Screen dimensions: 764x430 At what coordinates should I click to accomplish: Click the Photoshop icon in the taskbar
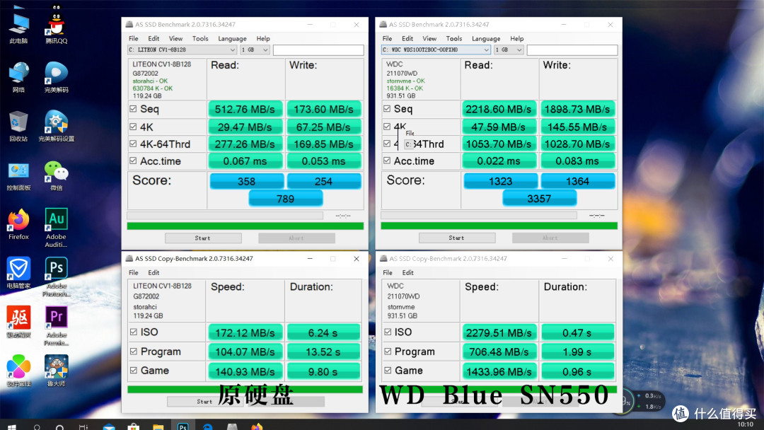click(x=183, y=426)
